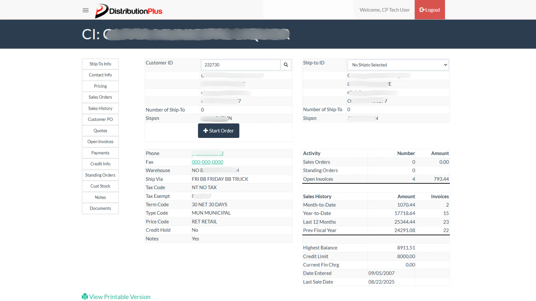Select the Tax Code value NT NO TAX

tap(204, 188)
